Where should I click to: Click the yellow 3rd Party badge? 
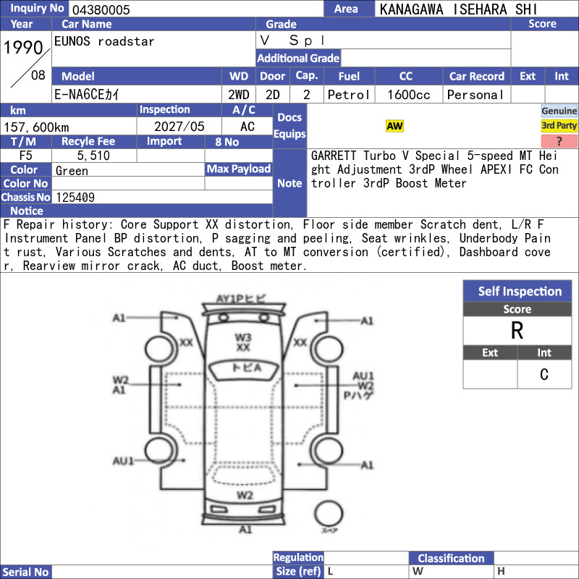[x=559, y=126]
